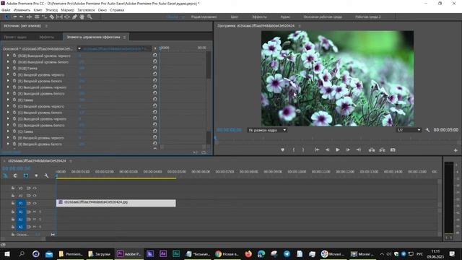Select the Zoom magnifier tool

(90, 17)
